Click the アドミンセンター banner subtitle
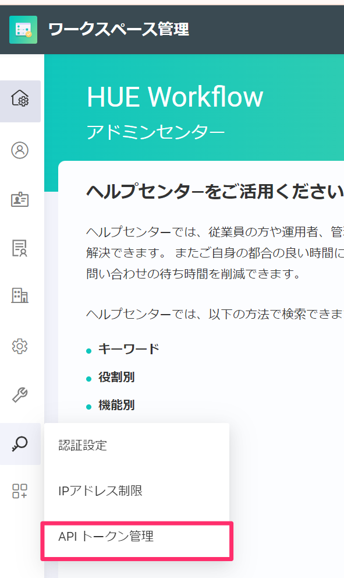The width and height of the screenshot is (344, 578). 155,132
